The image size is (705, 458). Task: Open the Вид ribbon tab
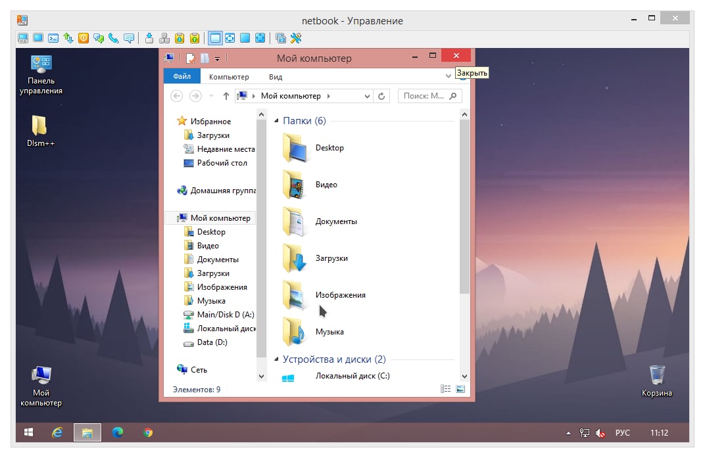coord(276,77)
